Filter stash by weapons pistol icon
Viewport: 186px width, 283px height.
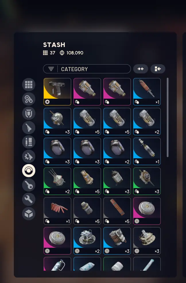point(29,128)
